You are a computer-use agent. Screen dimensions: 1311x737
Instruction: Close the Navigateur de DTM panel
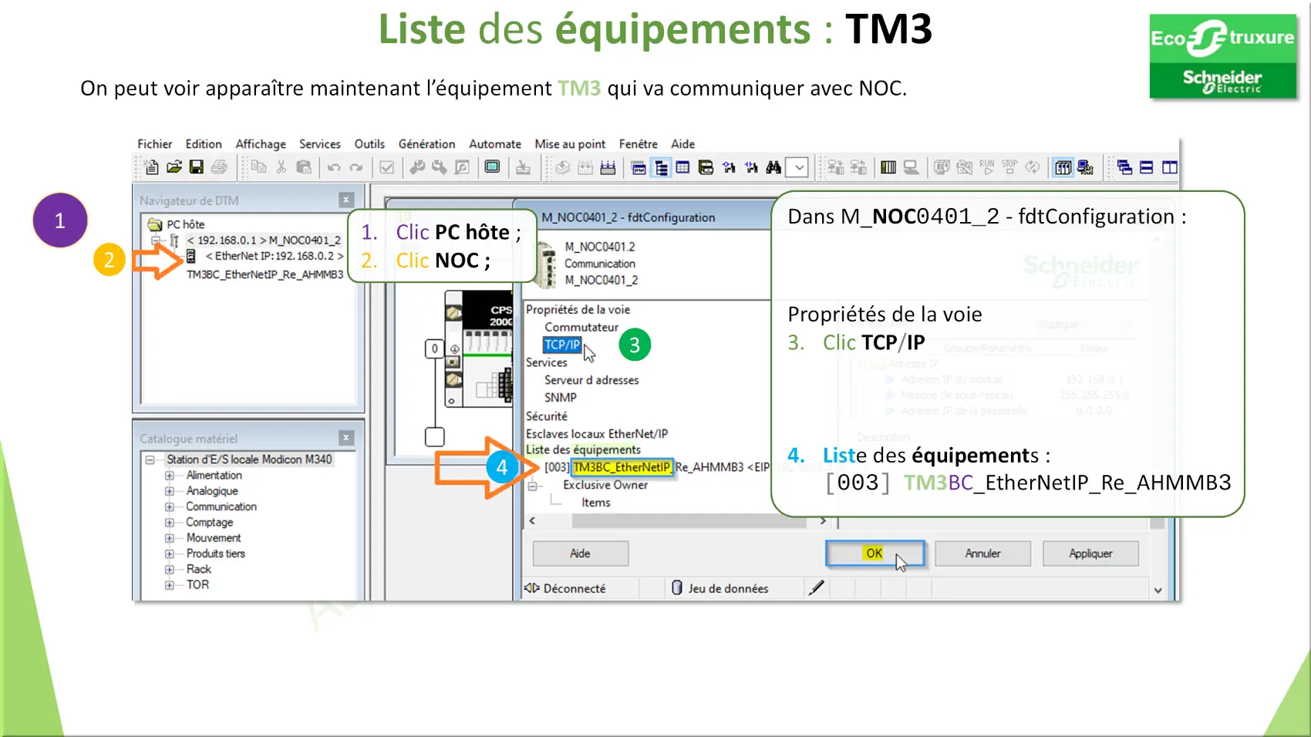[346, 200]
